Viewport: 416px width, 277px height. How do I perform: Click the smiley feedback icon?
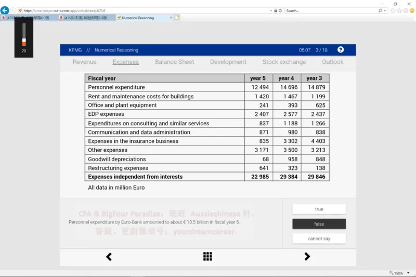(x=412, y=10)
